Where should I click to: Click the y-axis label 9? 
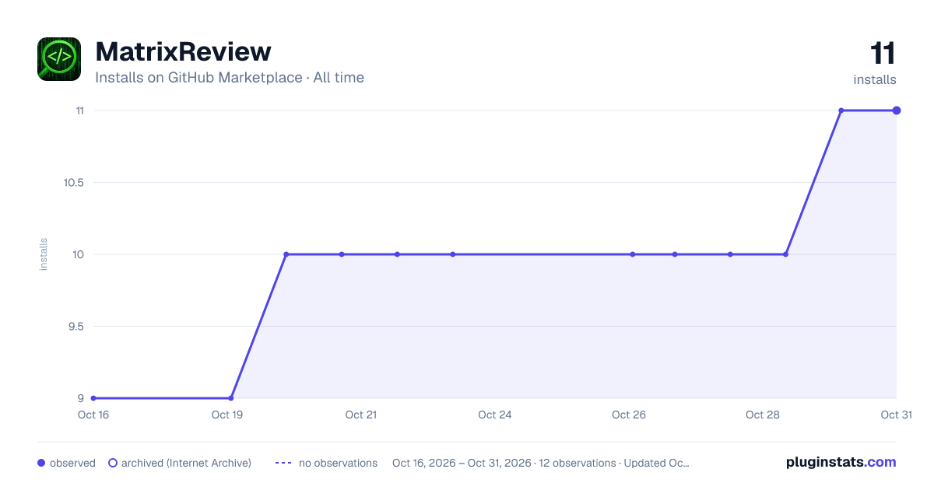pos(81,398)
